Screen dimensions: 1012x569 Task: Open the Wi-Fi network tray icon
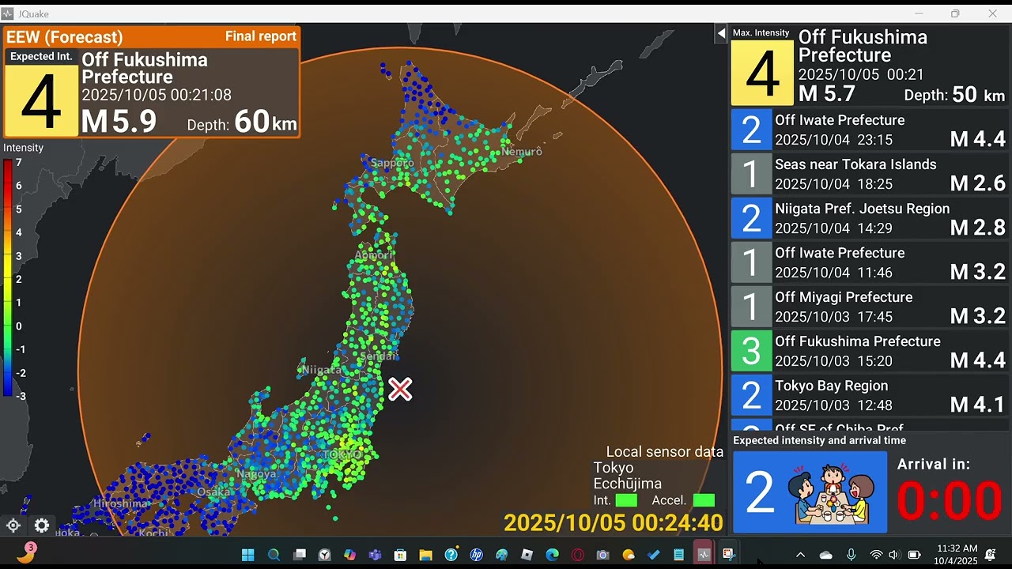876,555
